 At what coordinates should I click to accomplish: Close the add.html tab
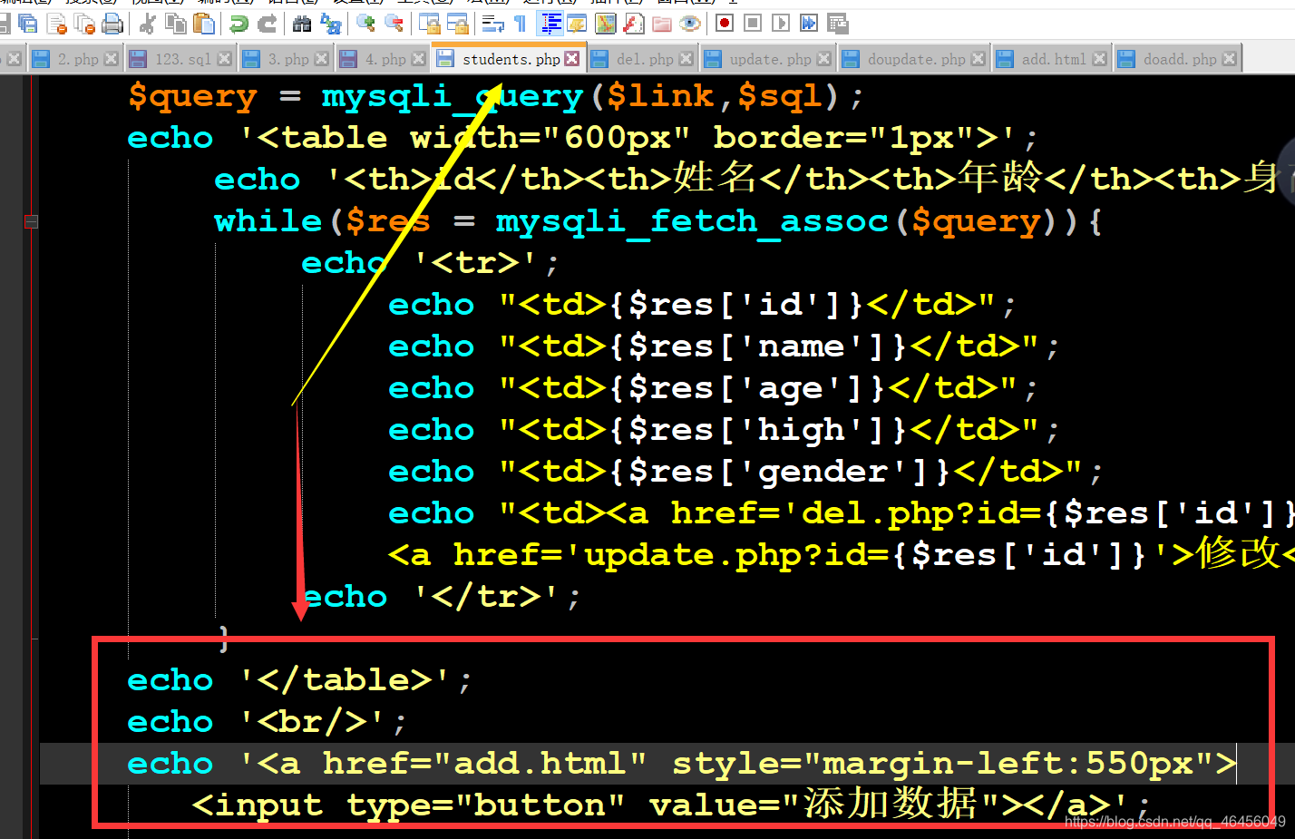1099,59
